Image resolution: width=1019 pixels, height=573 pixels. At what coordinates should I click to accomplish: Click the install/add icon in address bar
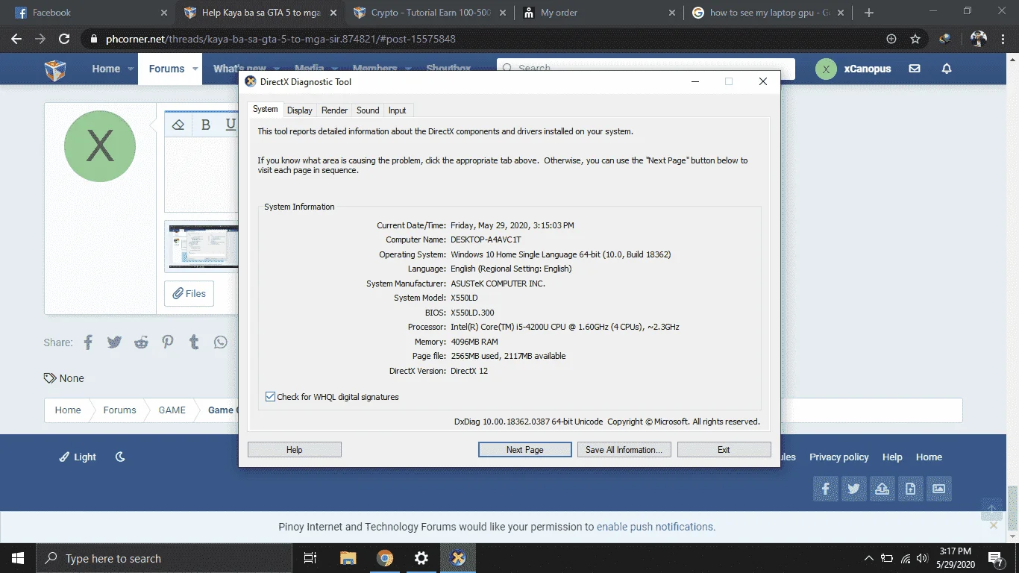891,39
